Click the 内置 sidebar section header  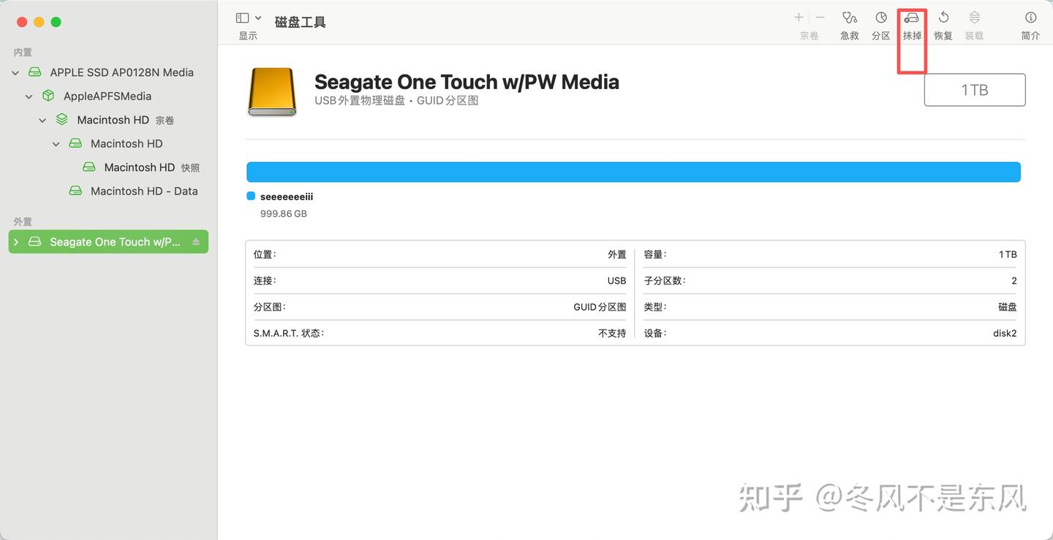23,53
